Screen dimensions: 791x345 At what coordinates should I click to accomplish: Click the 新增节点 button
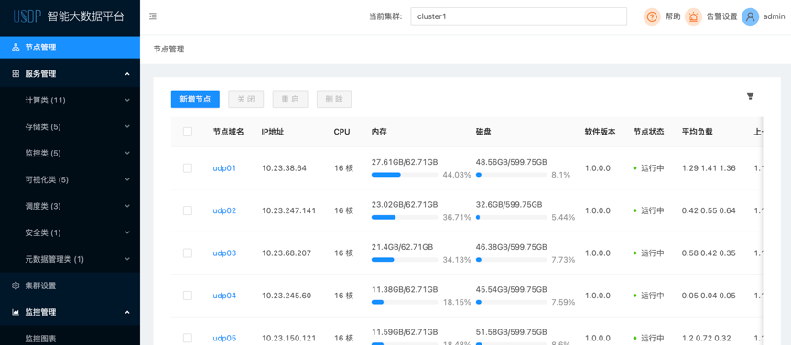[x=195, y=100]
